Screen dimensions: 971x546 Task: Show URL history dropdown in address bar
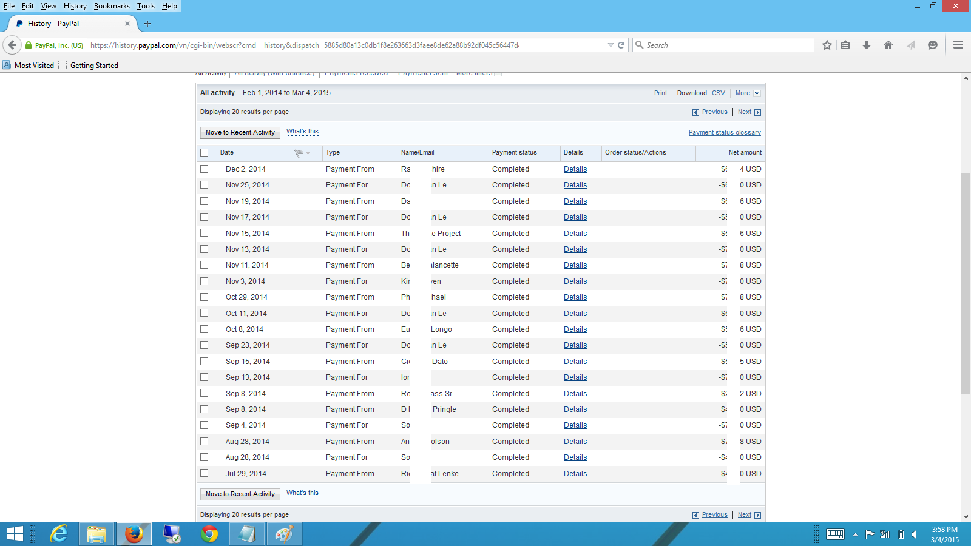611,45
